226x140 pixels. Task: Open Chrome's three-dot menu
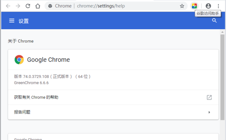218,6
